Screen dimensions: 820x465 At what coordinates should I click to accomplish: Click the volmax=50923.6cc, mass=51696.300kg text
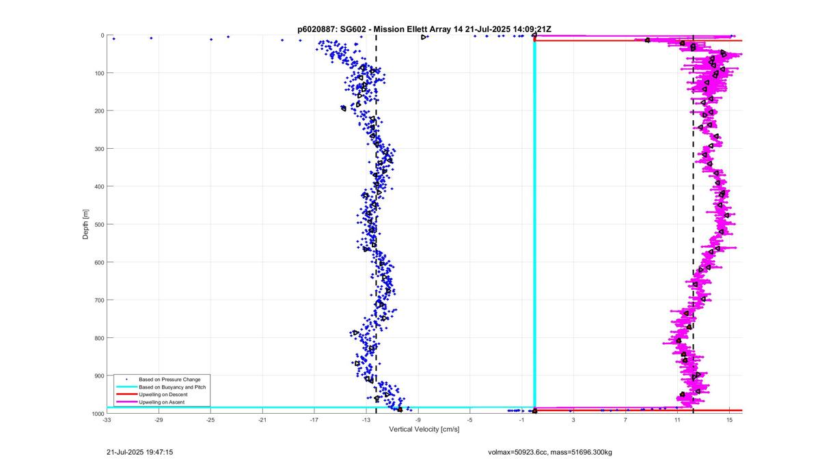(550, 452)
